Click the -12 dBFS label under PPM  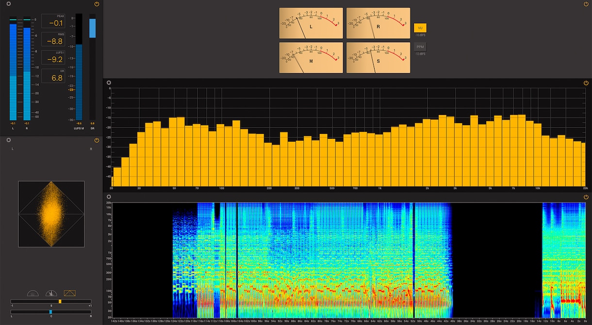point(420,54)
